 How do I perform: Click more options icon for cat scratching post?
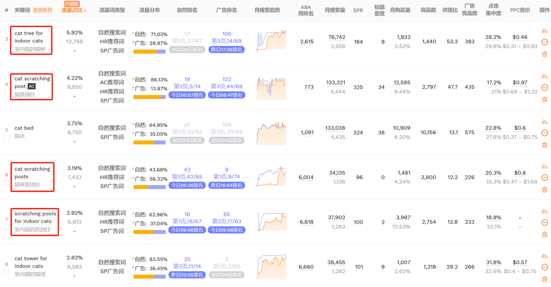point(545,87)
